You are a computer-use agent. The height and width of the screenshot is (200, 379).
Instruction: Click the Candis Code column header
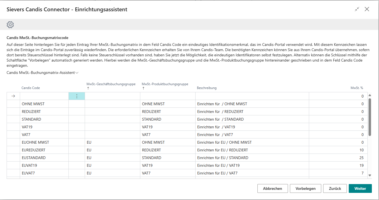click(x=31, y=88)
